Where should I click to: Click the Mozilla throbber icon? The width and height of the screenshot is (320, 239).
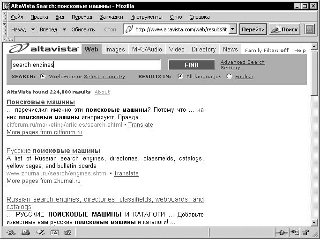[x=310, y=29]
